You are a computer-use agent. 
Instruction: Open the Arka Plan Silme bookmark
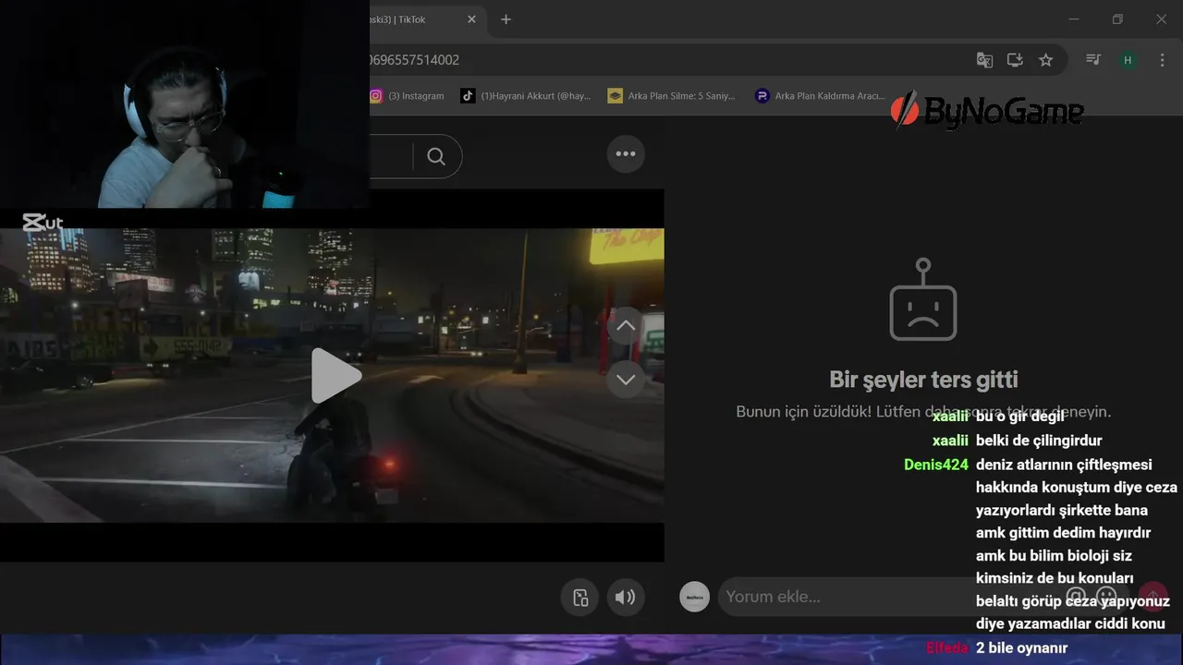[671, 96]
